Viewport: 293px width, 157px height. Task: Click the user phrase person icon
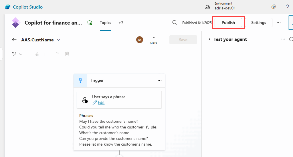click(85, 100)
